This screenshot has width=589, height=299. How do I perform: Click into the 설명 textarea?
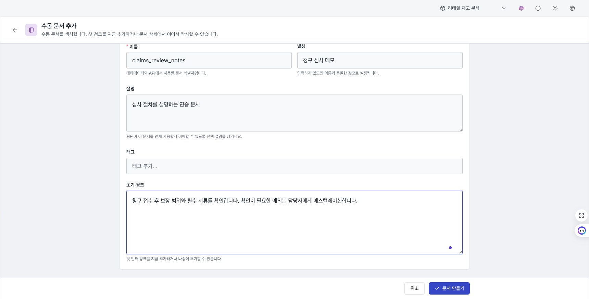tap(294, 113)
